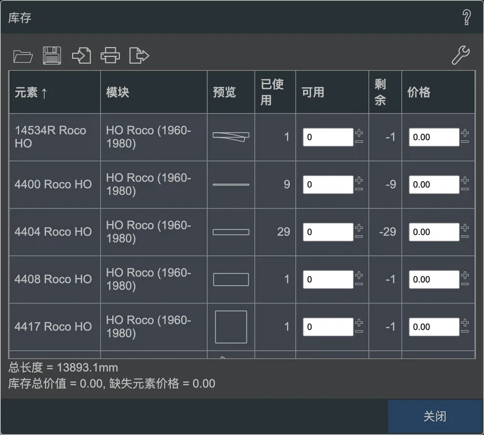Select the 14534R Roco HO element cell
484x435 pixels.
coord(54,137)
